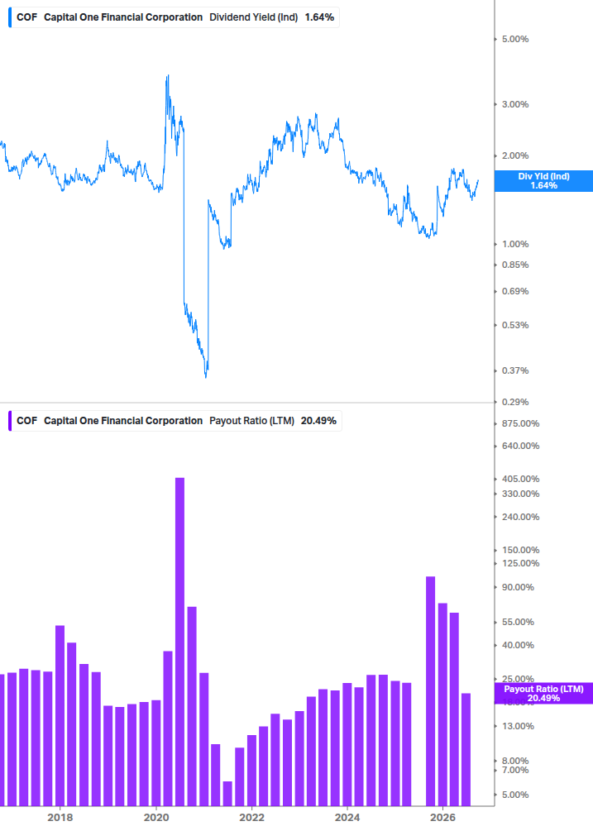Click the bottom 5.00% tick on the payout ratio axis
This screenshot has height=831, width=593.
(515, 795)
